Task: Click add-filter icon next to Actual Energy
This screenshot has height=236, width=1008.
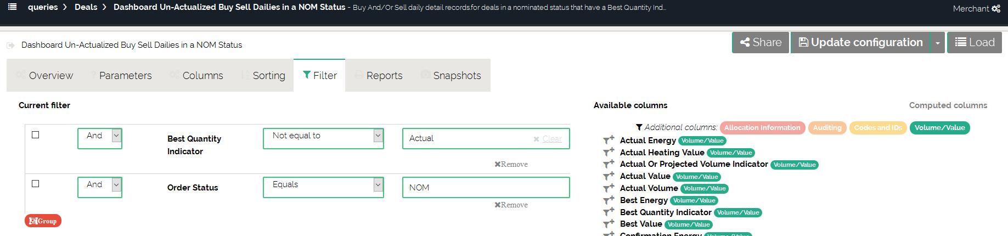Action: click(x=609, y=141)
